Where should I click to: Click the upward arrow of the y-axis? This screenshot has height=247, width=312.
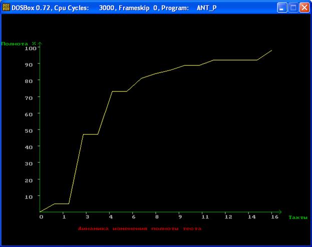click(40, 43)
